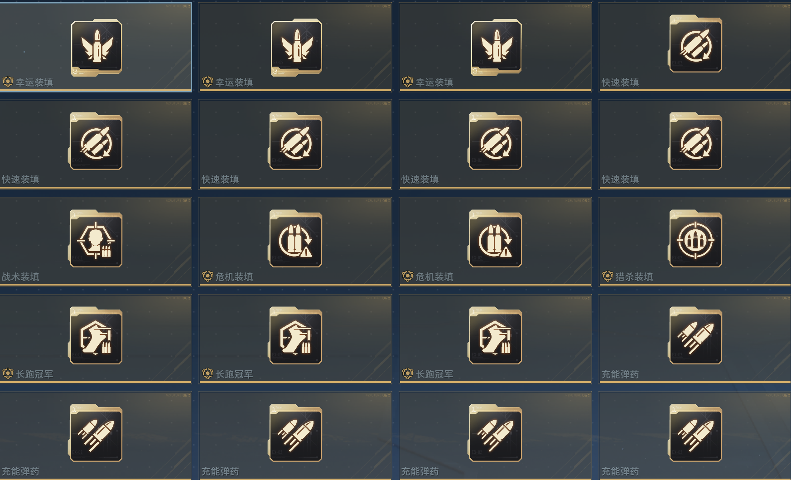The image size is (791, 480).
Task: Click 快速装填 icon directly above 猎杀装填
Action: pyautogui.click(x=695, y=141)
